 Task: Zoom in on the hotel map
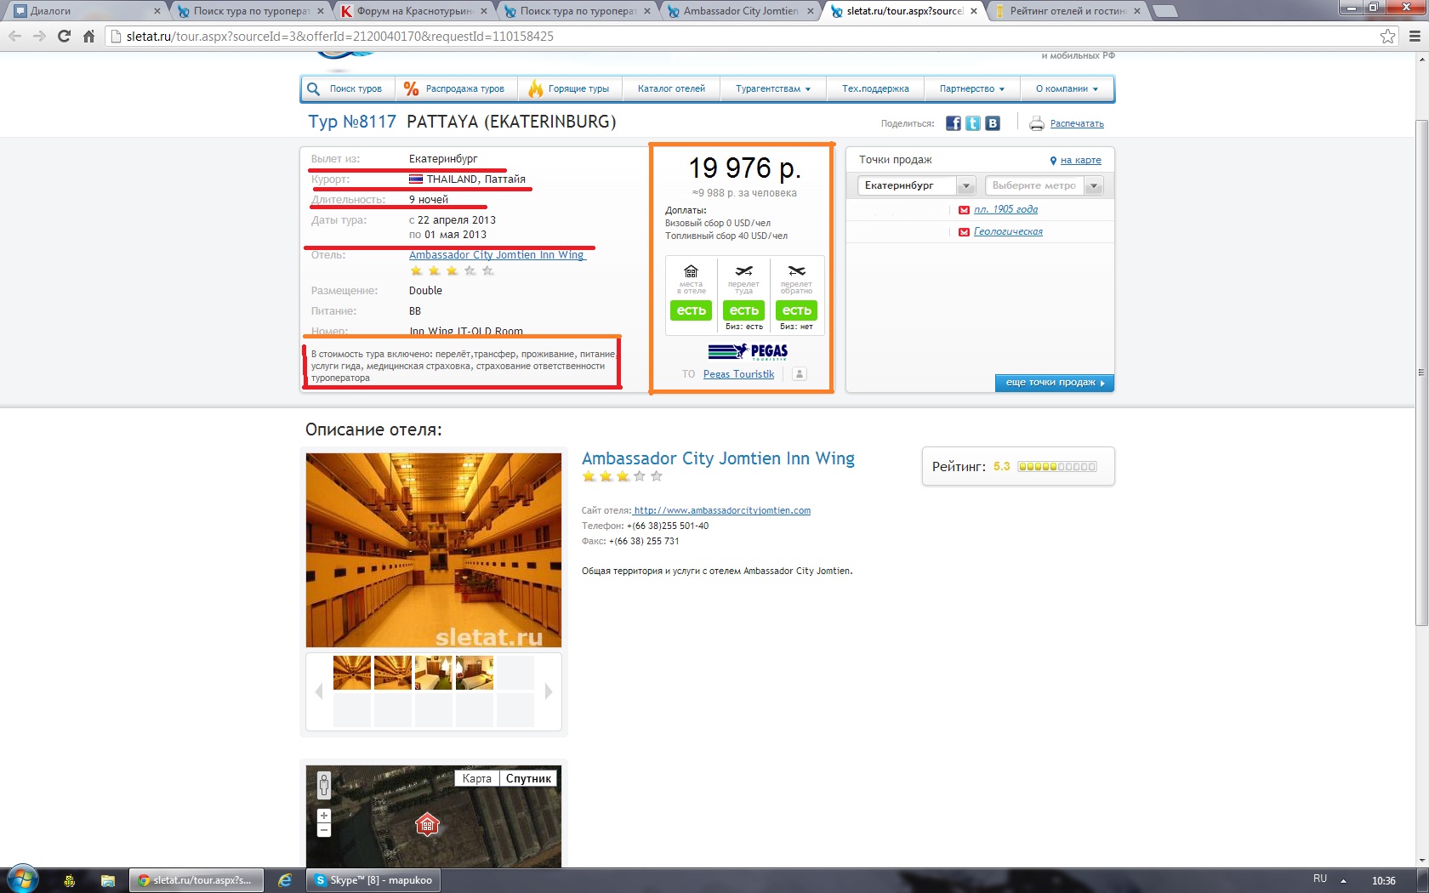pos(324,816)
